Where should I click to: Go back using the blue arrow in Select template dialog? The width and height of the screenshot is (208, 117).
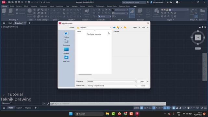(114, 27)
